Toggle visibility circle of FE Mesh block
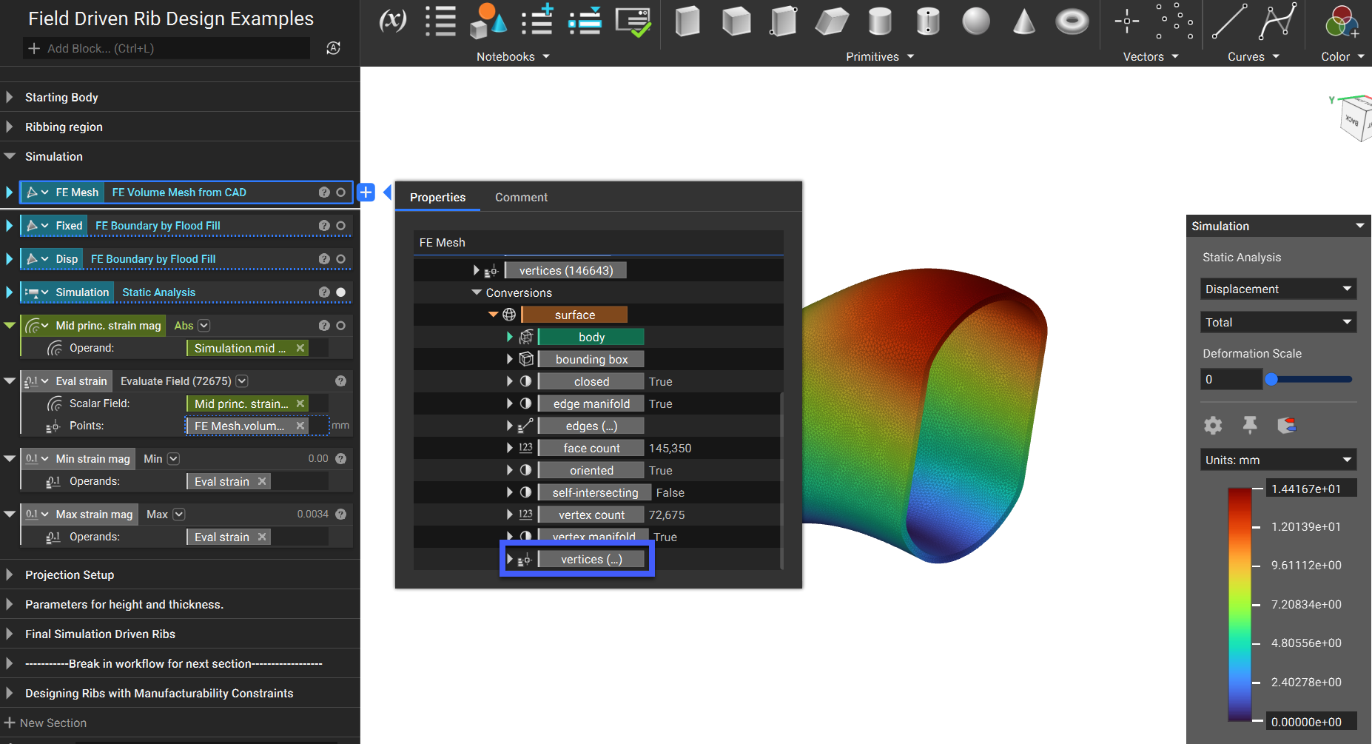 [x=340, y=192]
